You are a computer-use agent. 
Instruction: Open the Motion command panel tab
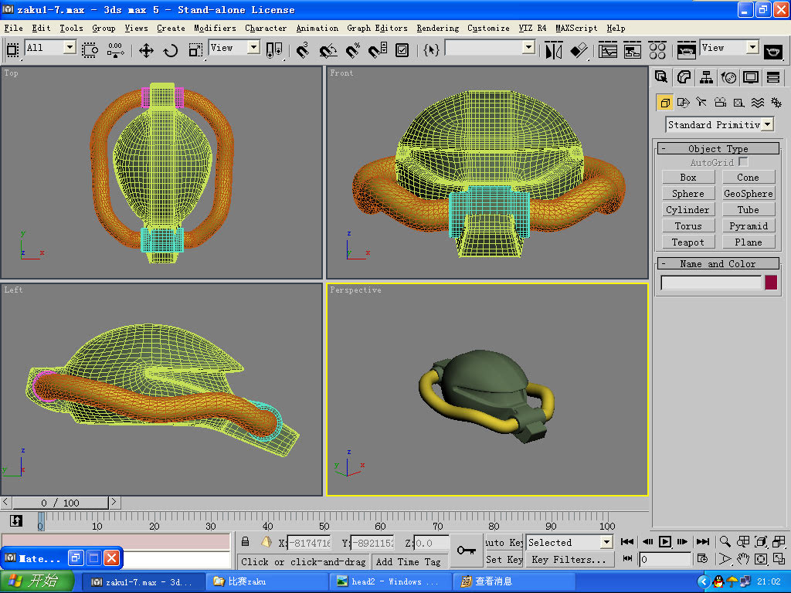pos(728,77)
